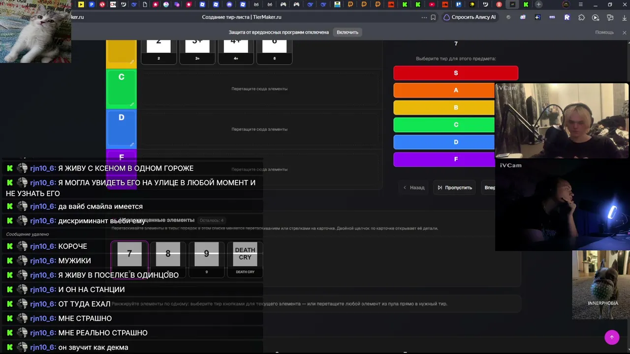Open the 'Помощь' link
The width and height of the screenshot is (630, 354).
(604, 32)
